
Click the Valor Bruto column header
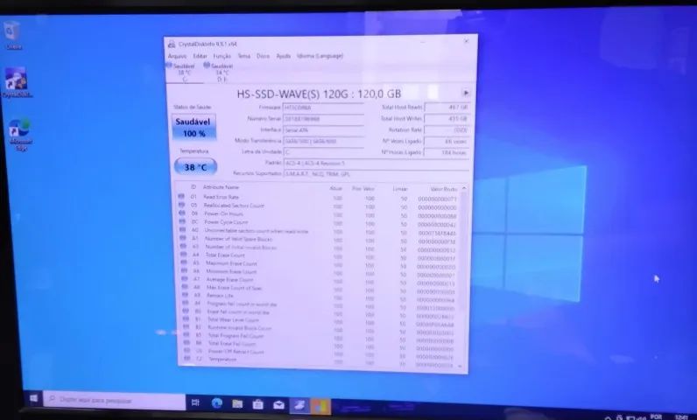click(x=443, y=189)
